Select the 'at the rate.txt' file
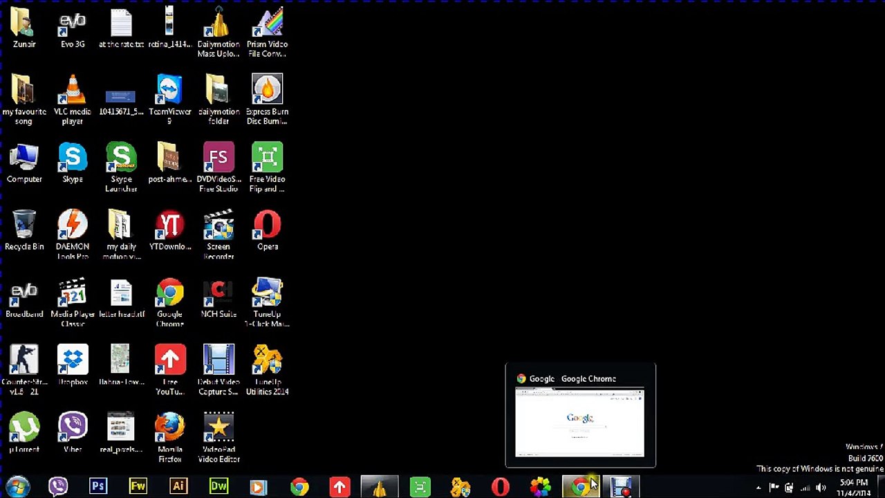The height and width of the screenshot is (498, 885). (121, 28)
